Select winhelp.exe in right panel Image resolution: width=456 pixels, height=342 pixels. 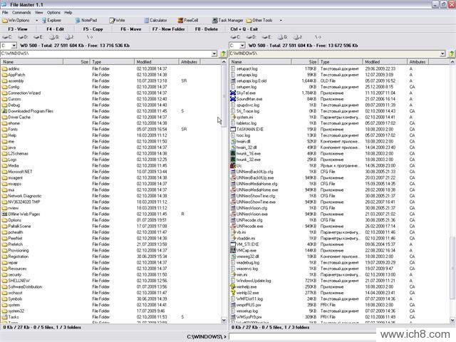[x=247, y=286]
